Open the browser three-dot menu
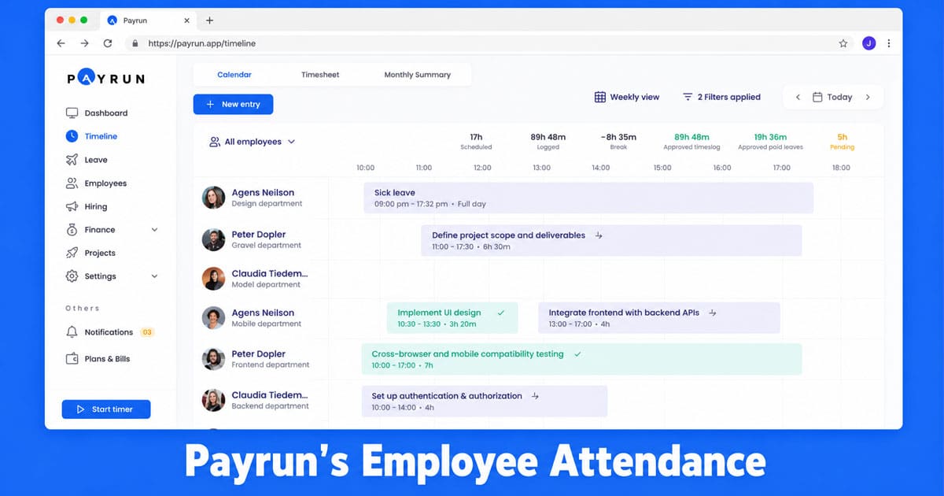Screen dimensions: 944x496 pyautogui.click(x=889, y=43)
